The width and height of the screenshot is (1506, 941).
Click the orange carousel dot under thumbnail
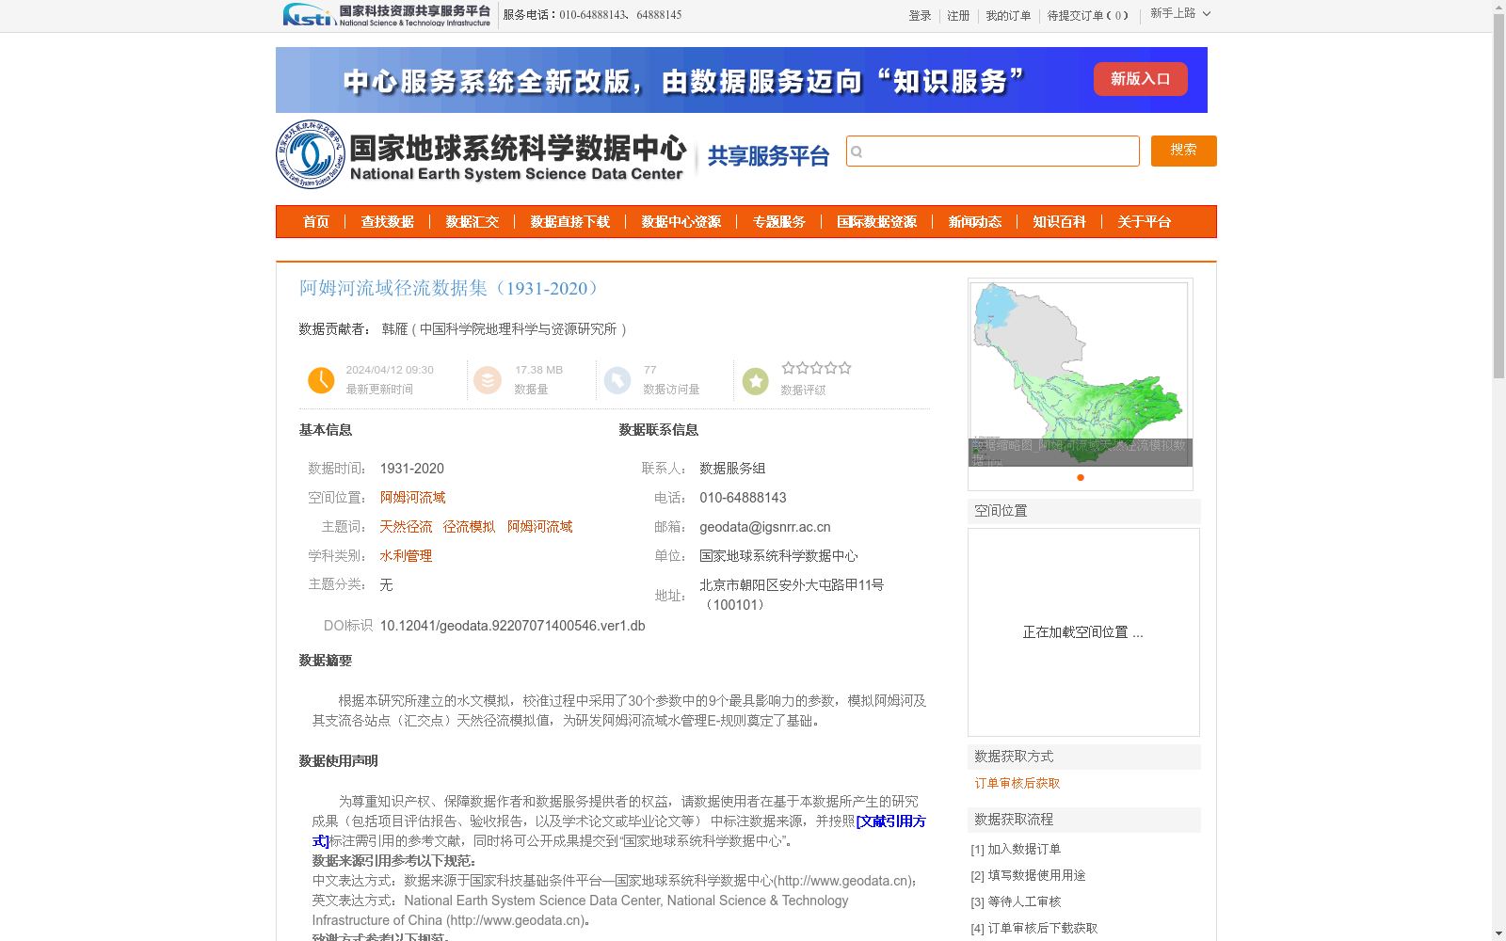pos(1081,477)
